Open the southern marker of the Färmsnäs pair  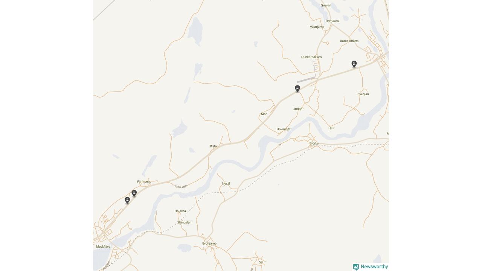(x=127, y=200)
